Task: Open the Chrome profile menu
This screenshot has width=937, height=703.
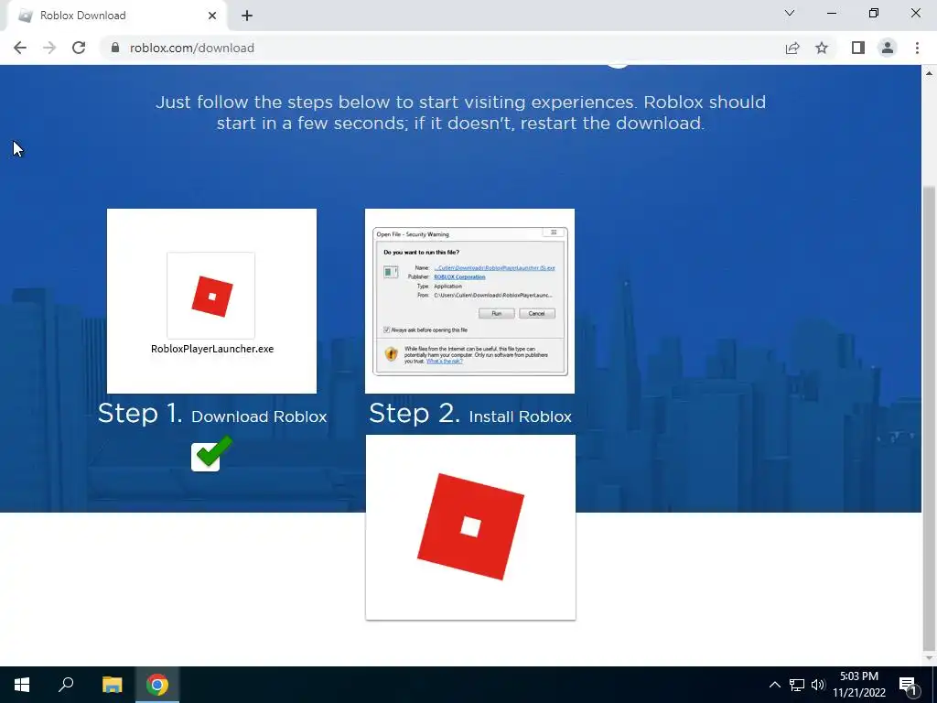Action: [x=888, y=48]
